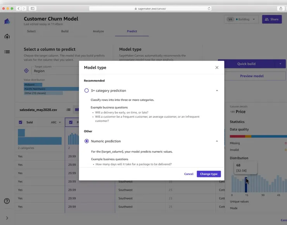Open the models icon in left sidebar

click(7, 37)
